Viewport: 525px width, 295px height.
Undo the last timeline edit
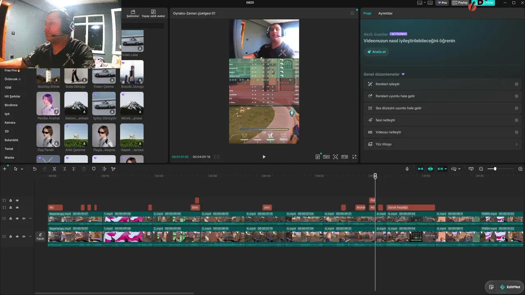[34, 169]
